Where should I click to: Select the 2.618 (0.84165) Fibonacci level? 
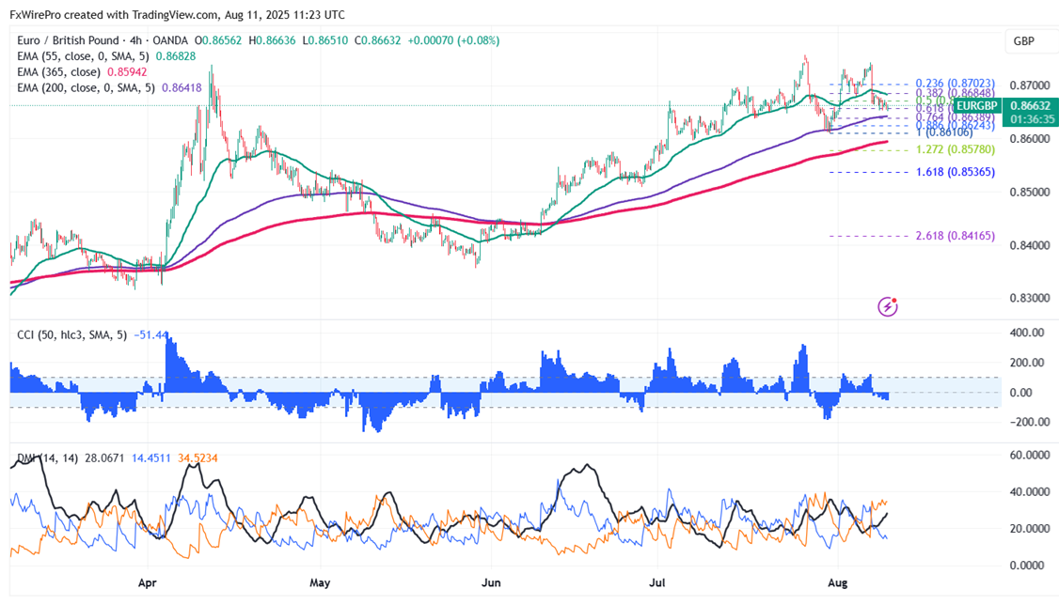click(x=955, y=236)
